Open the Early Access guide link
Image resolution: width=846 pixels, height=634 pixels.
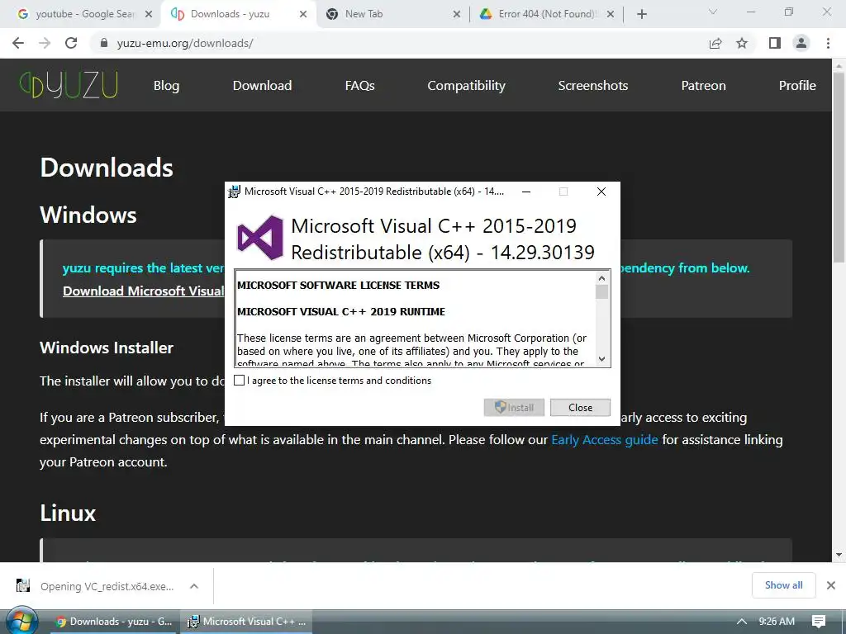point(604,440)
